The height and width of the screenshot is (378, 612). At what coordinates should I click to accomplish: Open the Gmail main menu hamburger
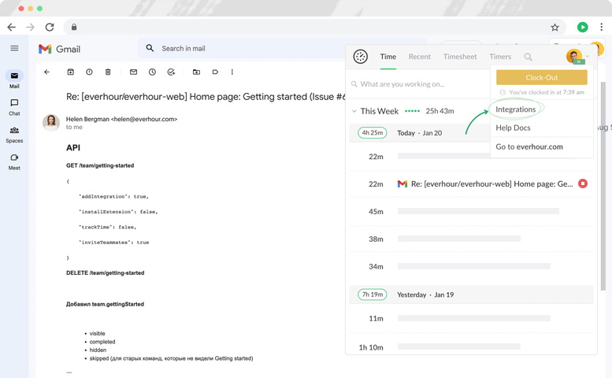point(14,48)
